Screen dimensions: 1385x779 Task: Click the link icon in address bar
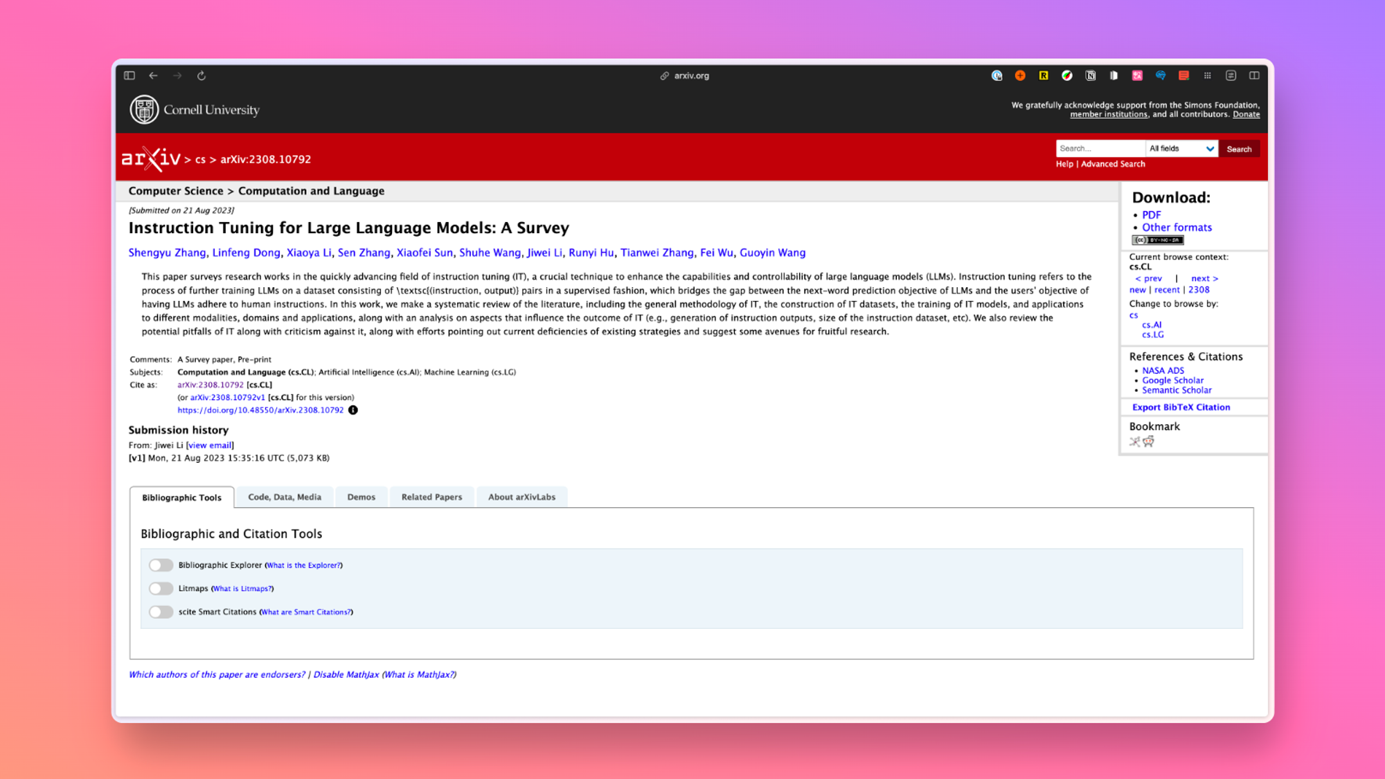664,75
